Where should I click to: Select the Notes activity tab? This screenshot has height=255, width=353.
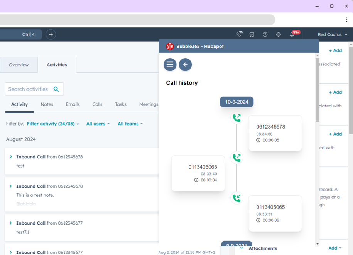click(47, 104)
